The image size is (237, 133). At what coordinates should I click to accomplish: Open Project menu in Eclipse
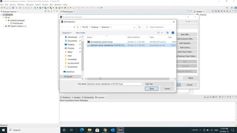pos(45,5)
